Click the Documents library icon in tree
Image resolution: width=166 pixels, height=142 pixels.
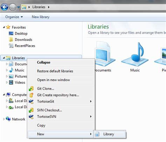click(x=11, y=64)
